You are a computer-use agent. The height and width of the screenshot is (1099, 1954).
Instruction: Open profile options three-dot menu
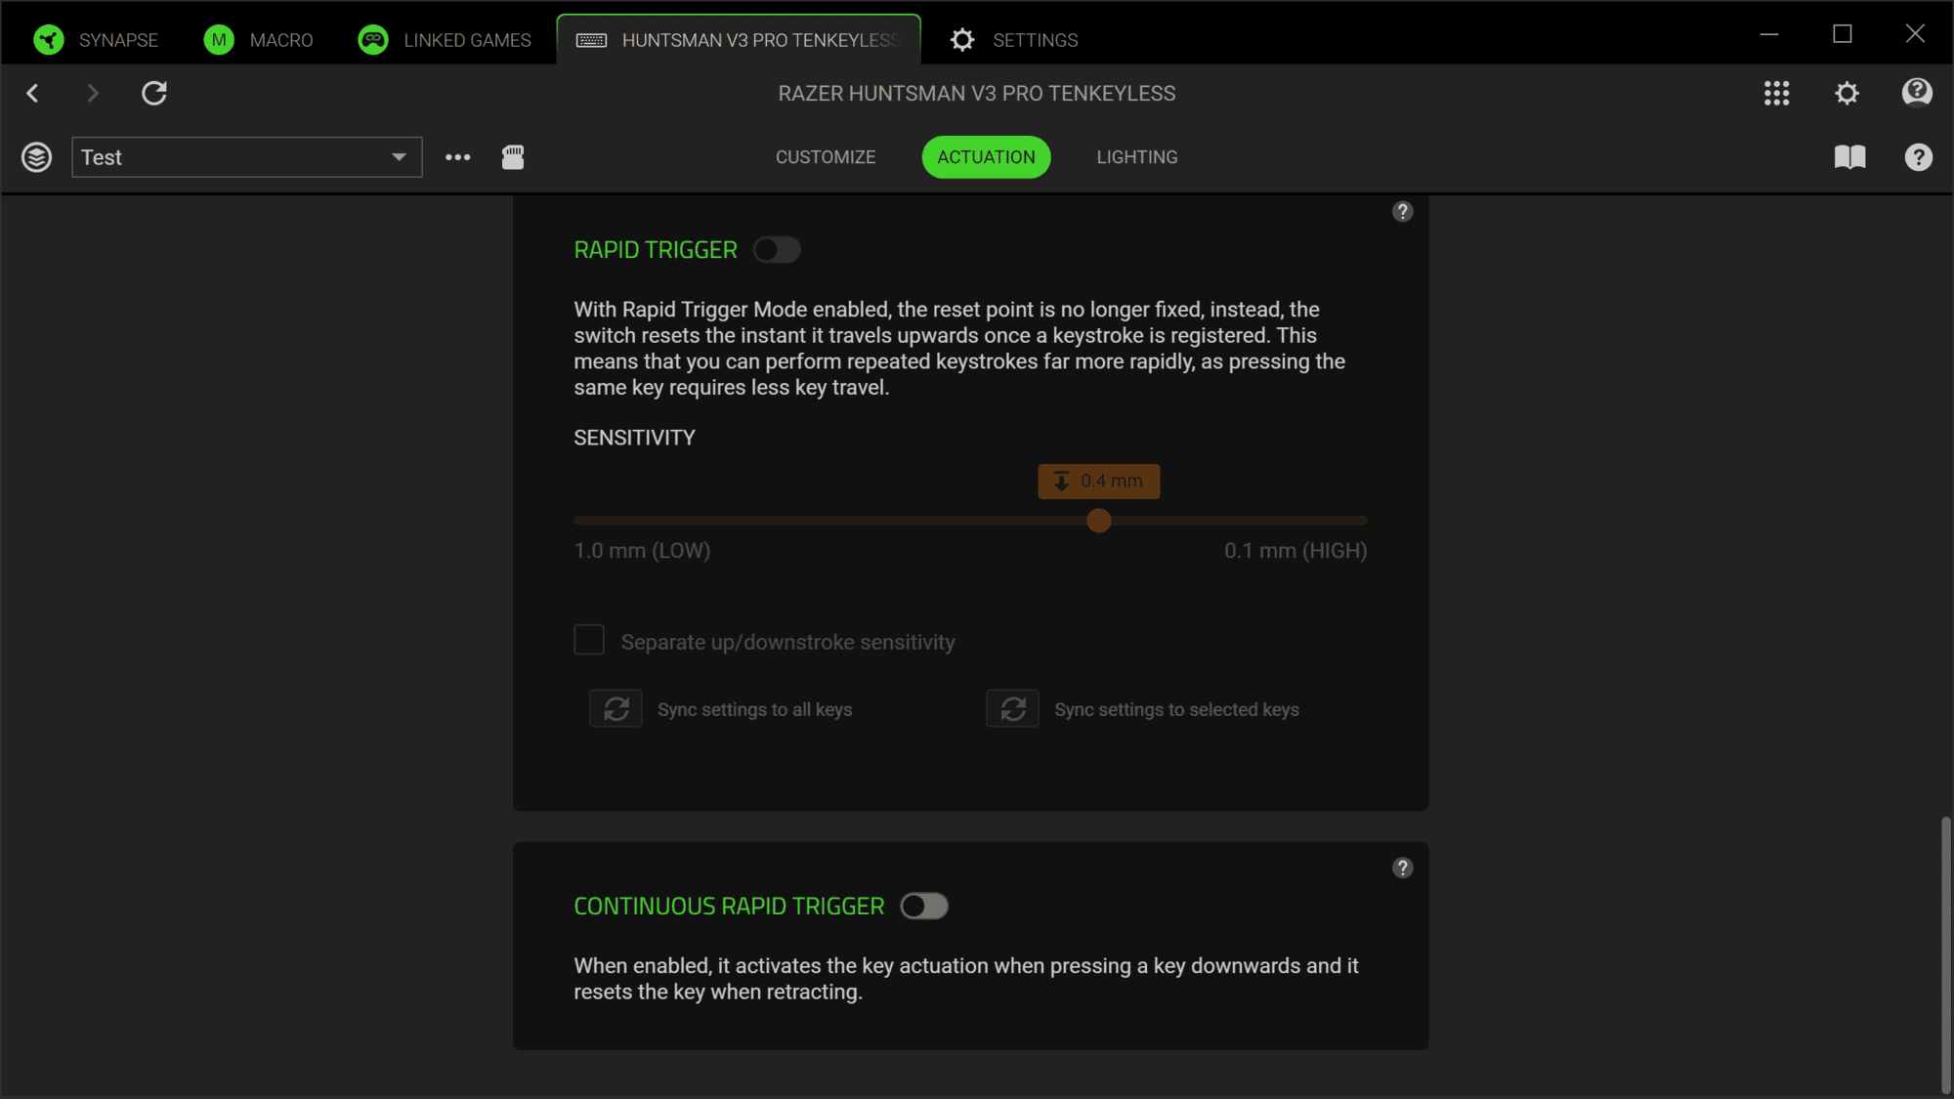[457, 157]
